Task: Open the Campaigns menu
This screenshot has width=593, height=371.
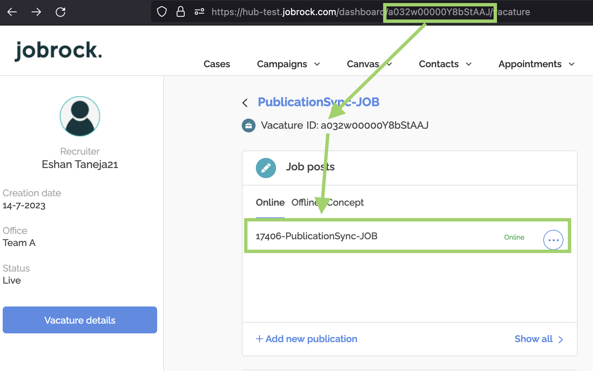Action: pyautogui.click(x=282, y=64)
